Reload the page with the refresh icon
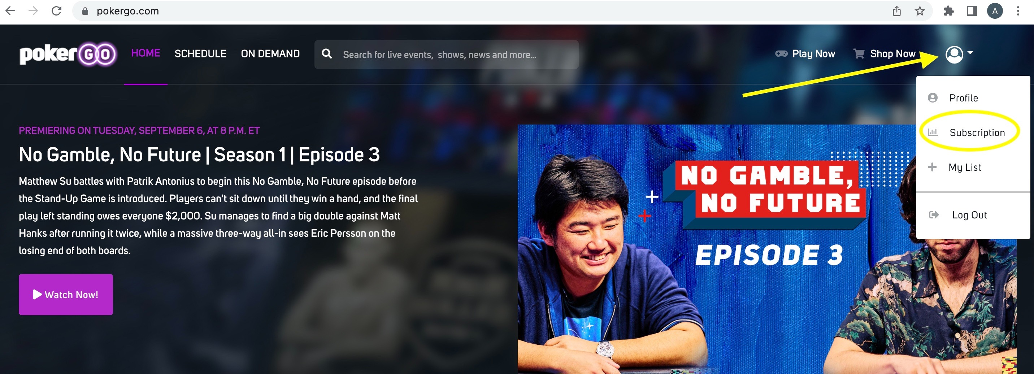Screen dimensions: 1034x374 pos(57,11)
